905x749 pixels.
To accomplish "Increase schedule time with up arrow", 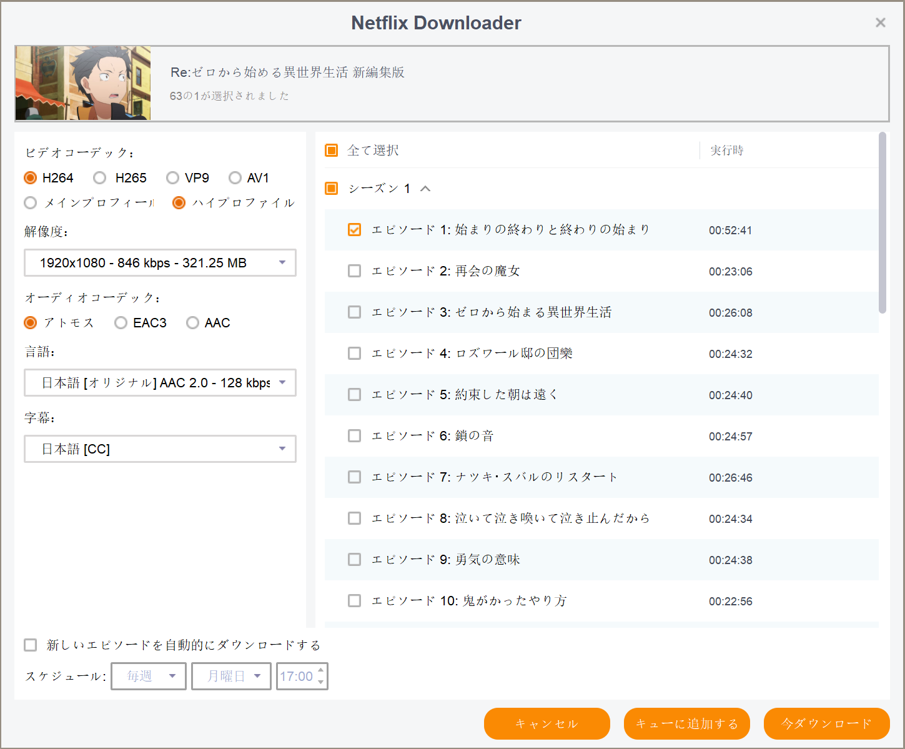I will 321,670.
